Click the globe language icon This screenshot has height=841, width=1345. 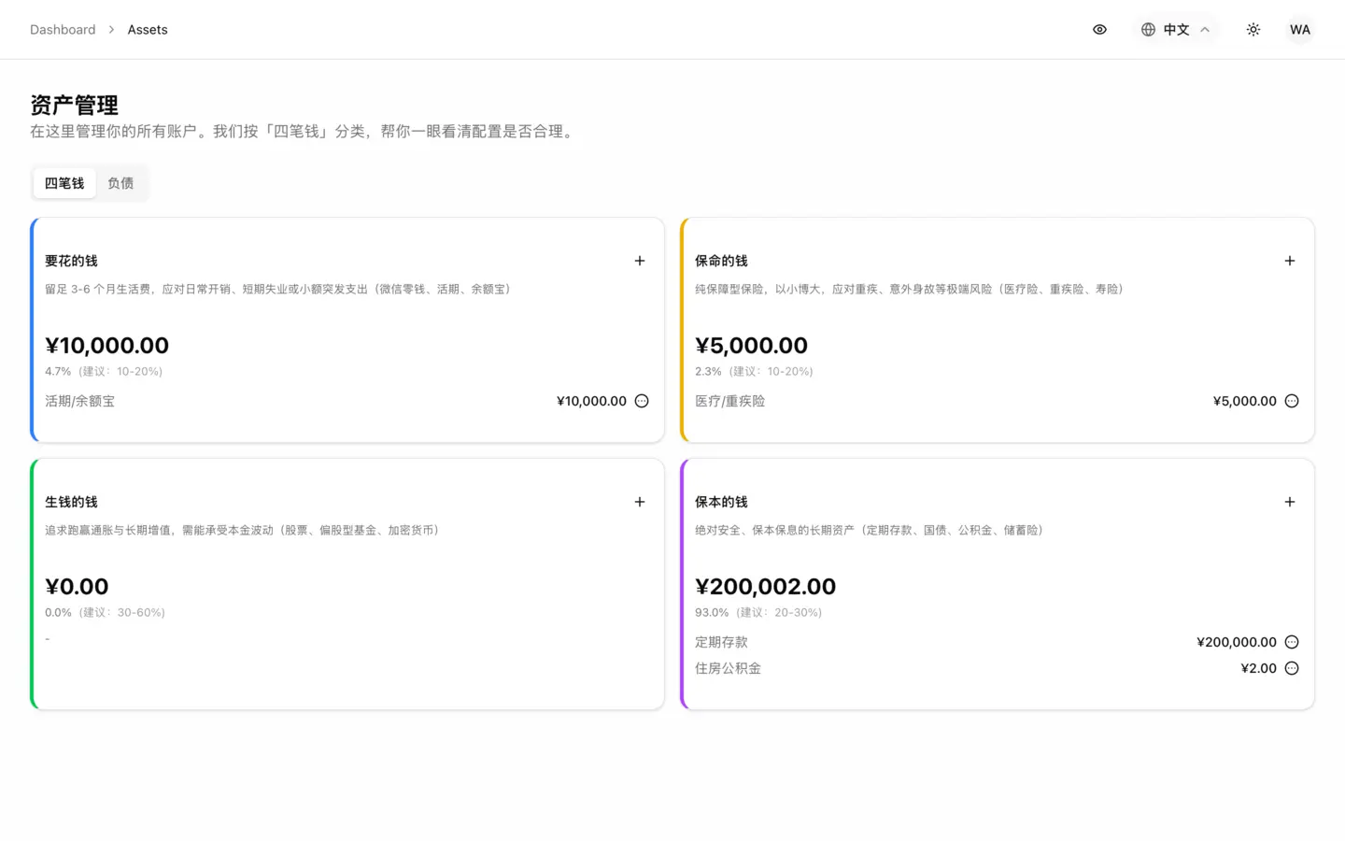(1148, 30)
